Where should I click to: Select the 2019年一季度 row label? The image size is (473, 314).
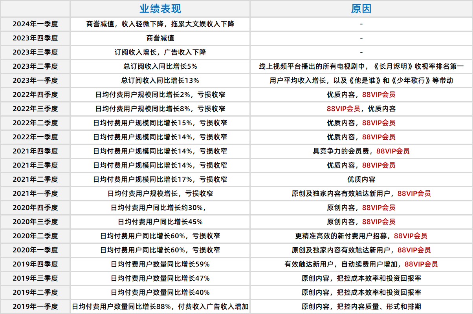point(35,307)
